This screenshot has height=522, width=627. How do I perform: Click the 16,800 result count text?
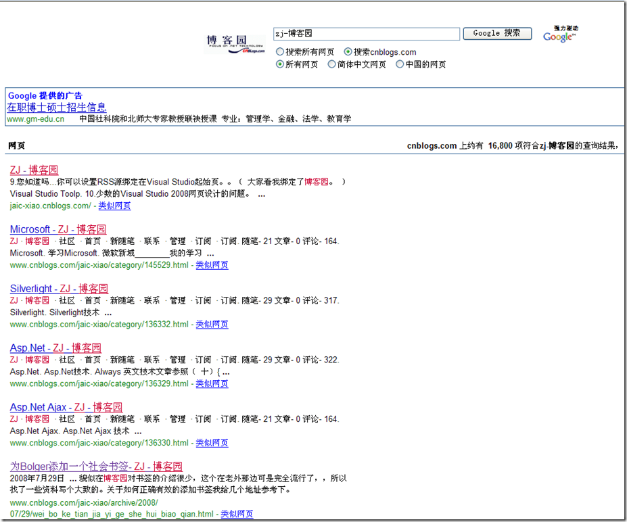point(500,145)
